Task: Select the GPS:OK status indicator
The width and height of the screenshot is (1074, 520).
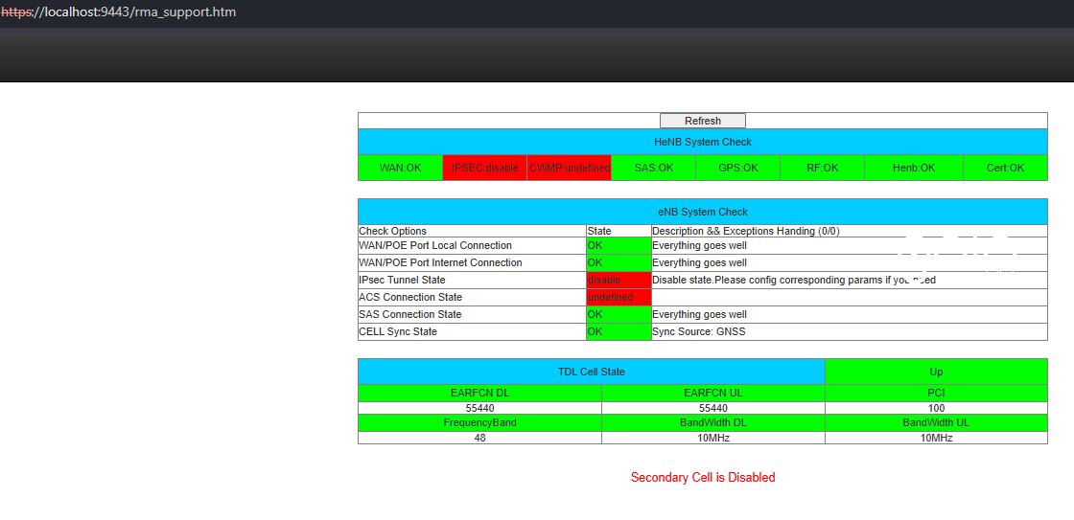Action: (738, 168)
